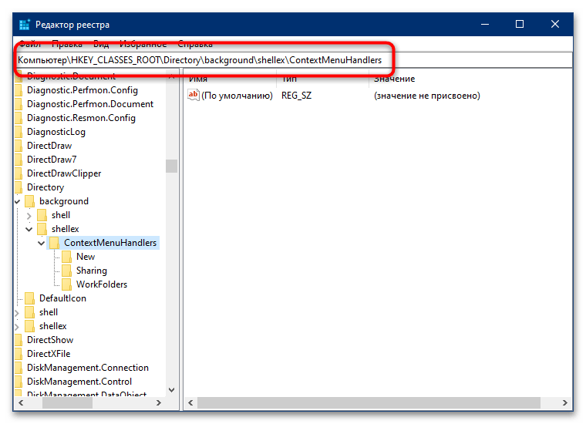Click values pane horizontal scroll right arrow
The width and height of the screenshot is (586, 424).
[565, 403]
